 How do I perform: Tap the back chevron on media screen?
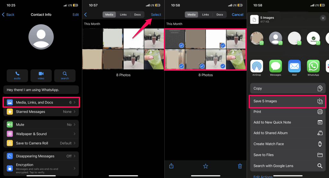coord(85,14)
